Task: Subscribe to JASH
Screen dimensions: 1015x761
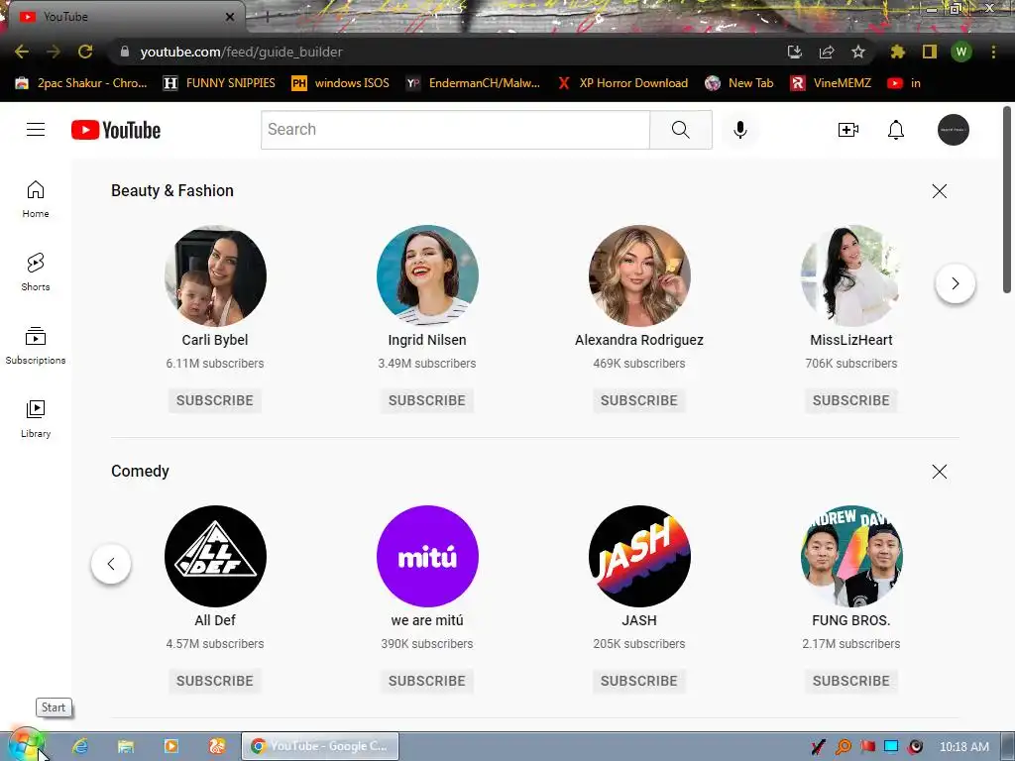Action: (x=639, y=681)
